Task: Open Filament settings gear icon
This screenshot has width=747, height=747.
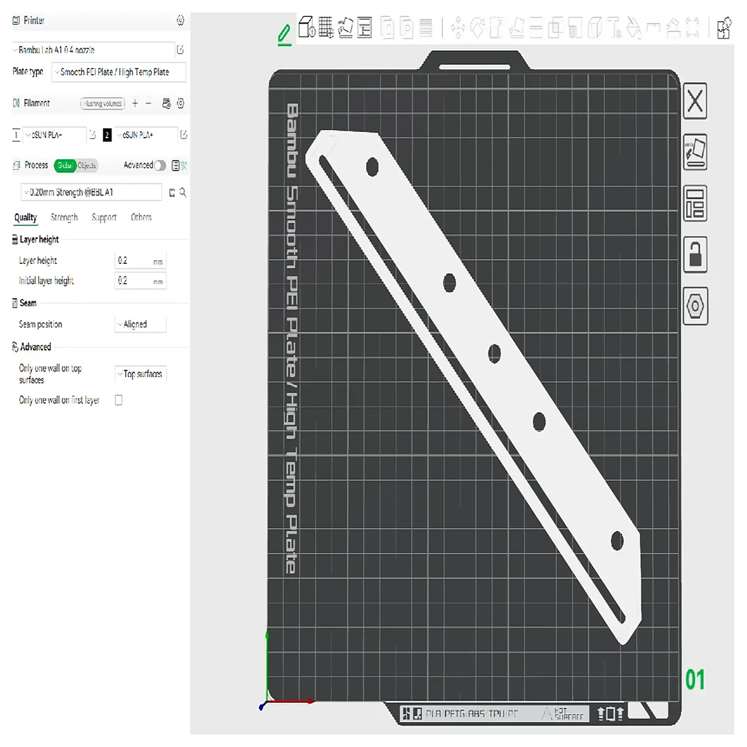Action: [181, 103]
